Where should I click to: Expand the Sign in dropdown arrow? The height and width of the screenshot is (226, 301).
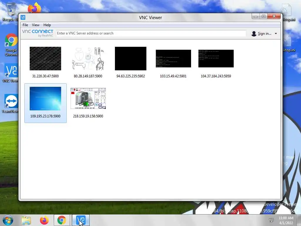276,34
